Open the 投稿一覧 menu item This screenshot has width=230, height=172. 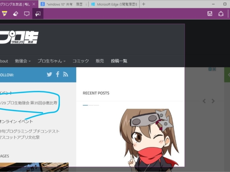119,61
